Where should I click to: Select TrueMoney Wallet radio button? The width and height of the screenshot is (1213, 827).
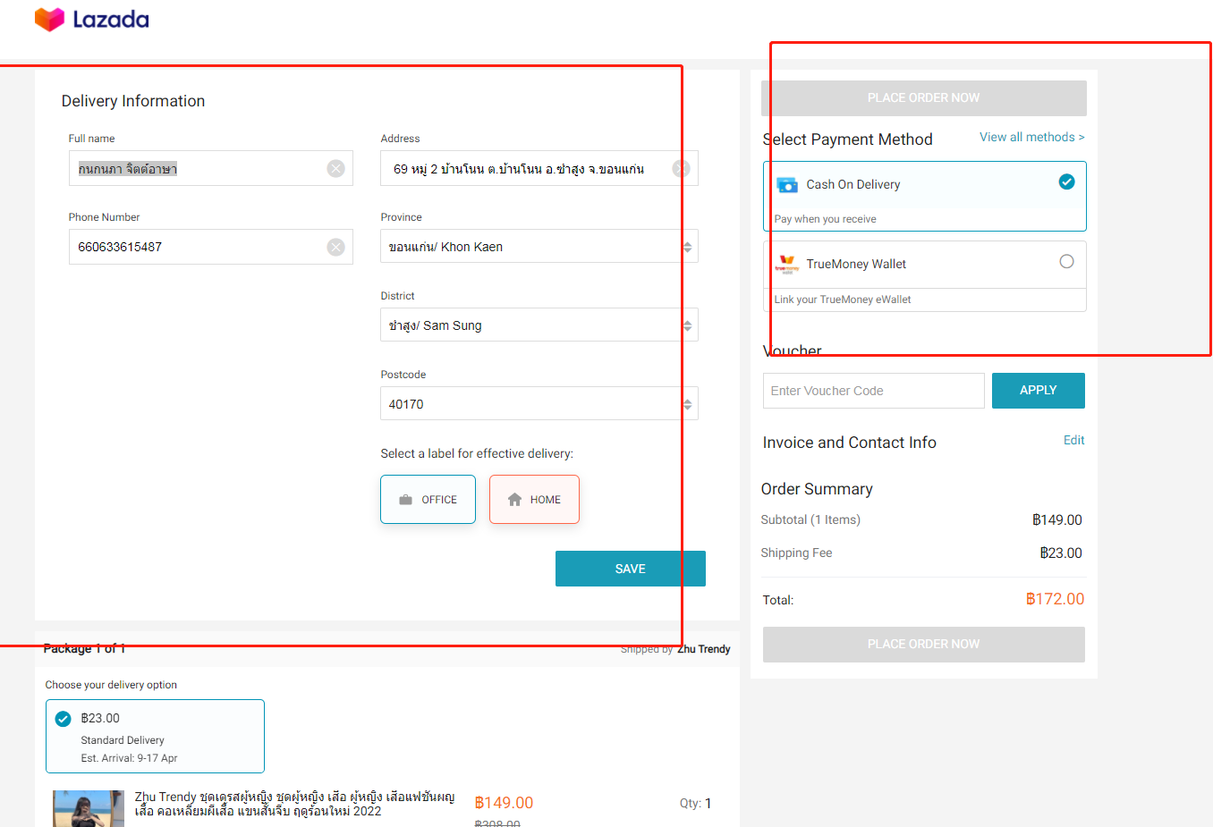tap(1066, 262)
